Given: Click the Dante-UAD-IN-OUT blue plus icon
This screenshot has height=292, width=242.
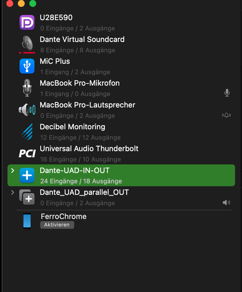Looking at the screenshot, I should 27,175.
